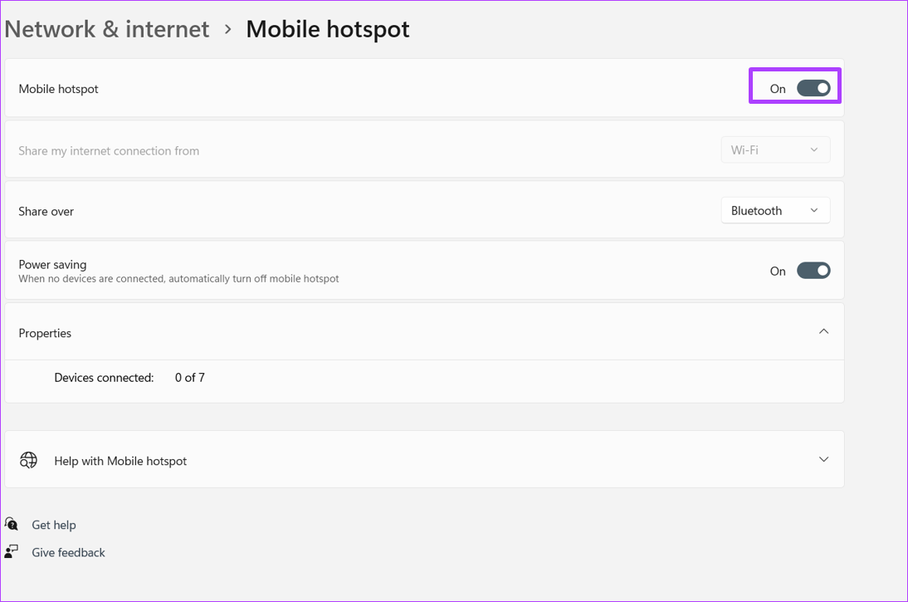Click the Devices connected count value

pyautogui.click(x=190, y=378)
